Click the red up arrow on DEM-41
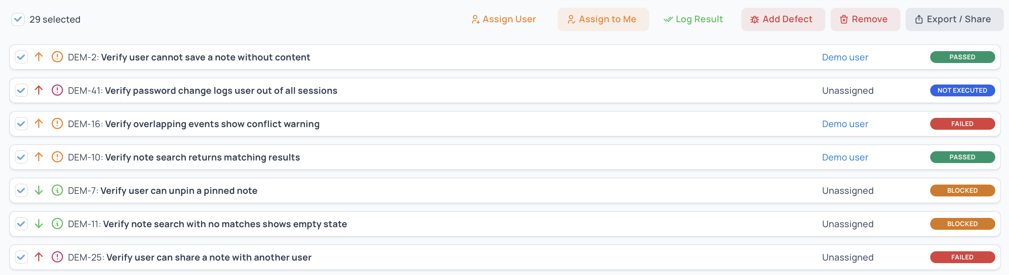 click(38, 90)
